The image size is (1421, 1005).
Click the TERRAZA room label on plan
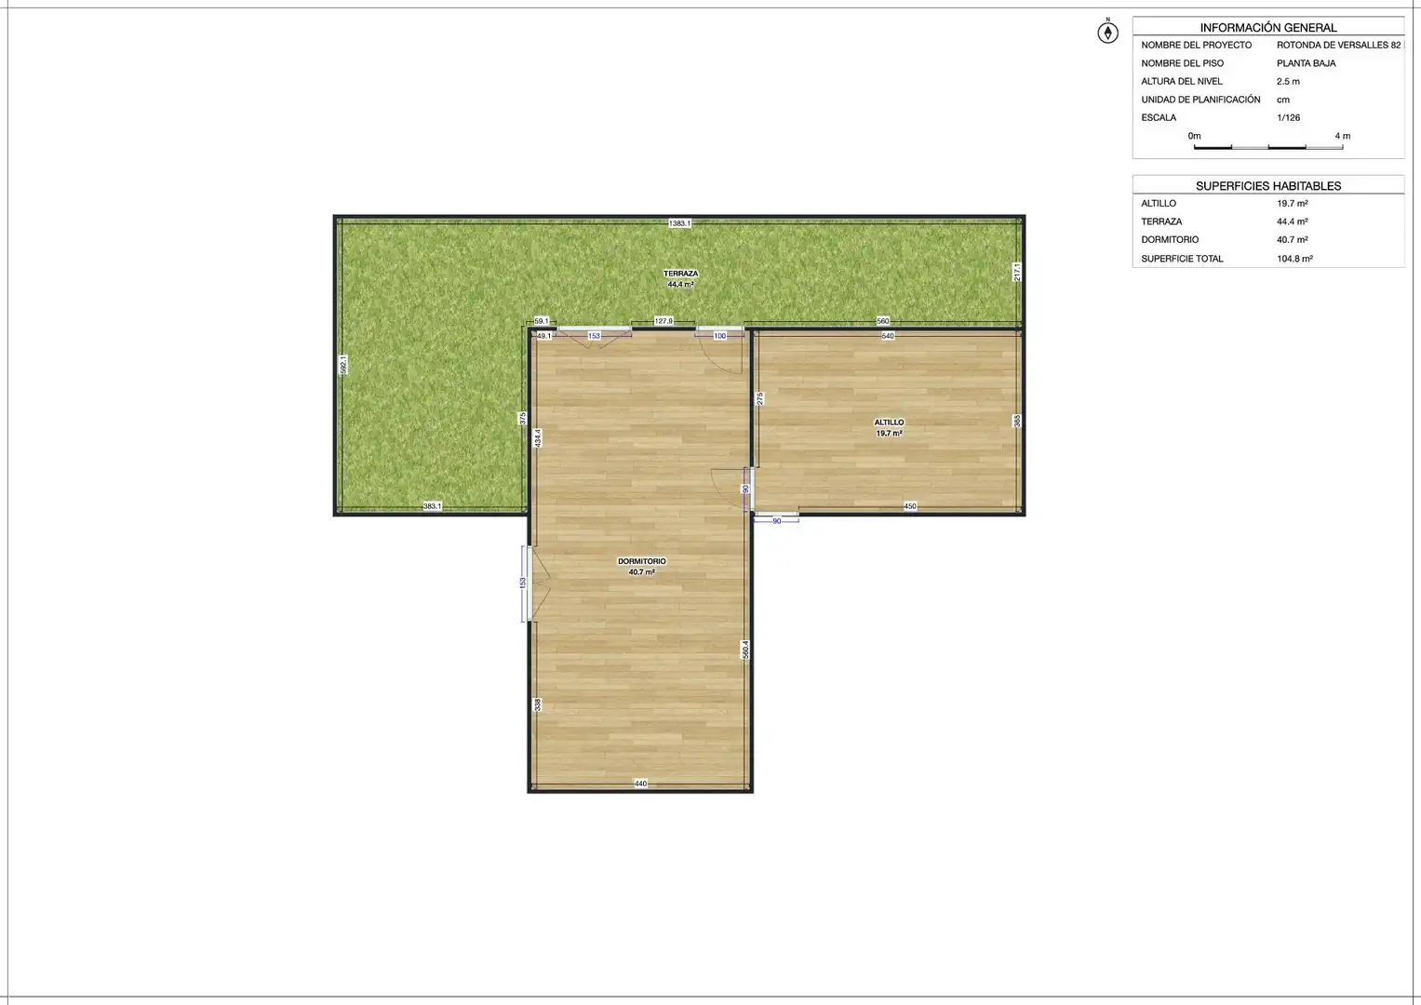pos(680,279)
